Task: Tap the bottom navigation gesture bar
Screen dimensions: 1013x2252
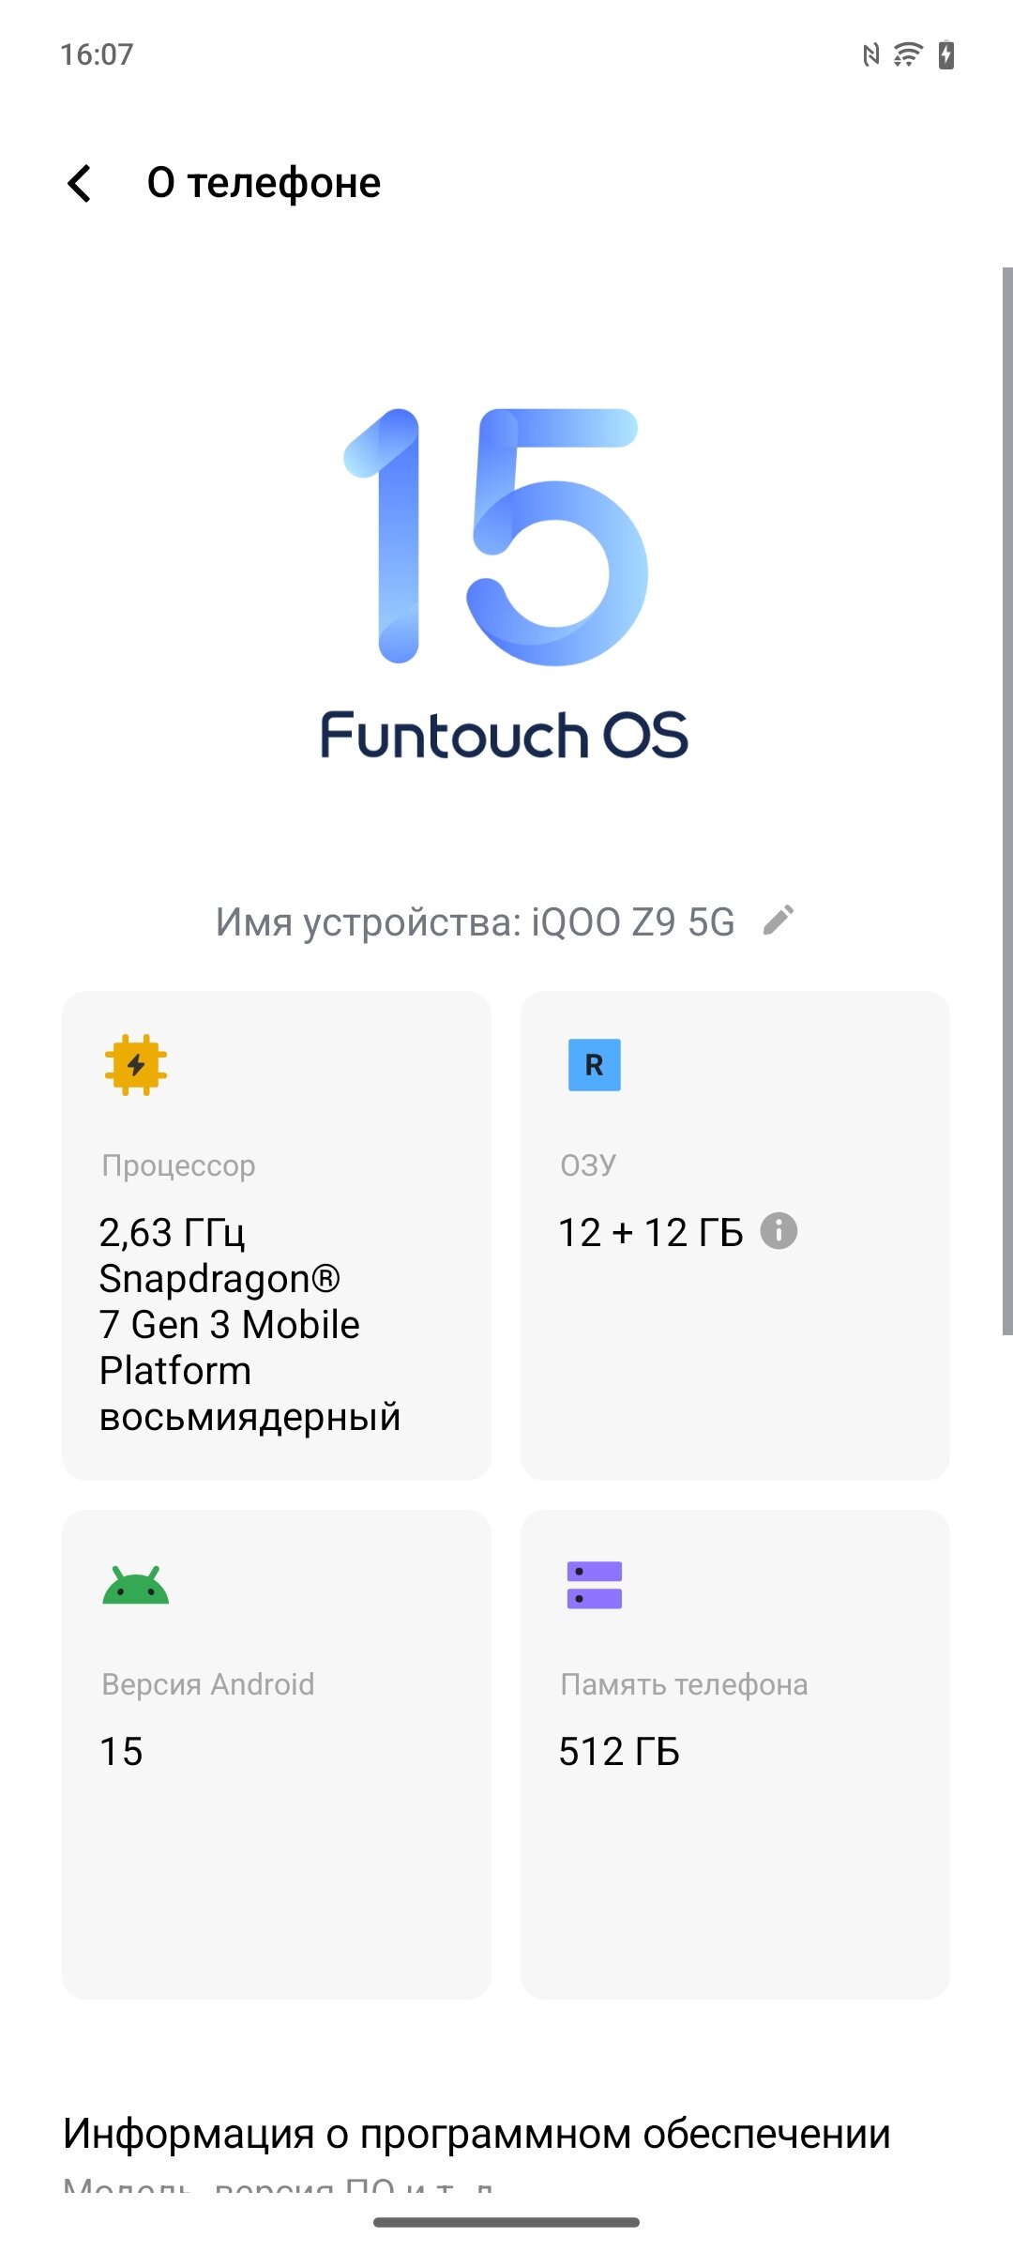Action: coord(506,2222)
